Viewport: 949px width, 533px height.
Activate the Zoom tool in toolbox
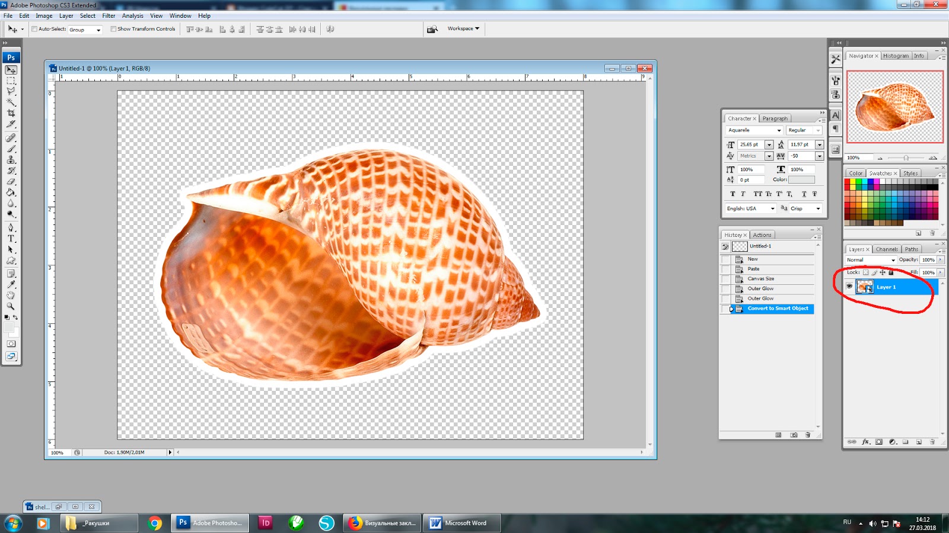(11, 306)
